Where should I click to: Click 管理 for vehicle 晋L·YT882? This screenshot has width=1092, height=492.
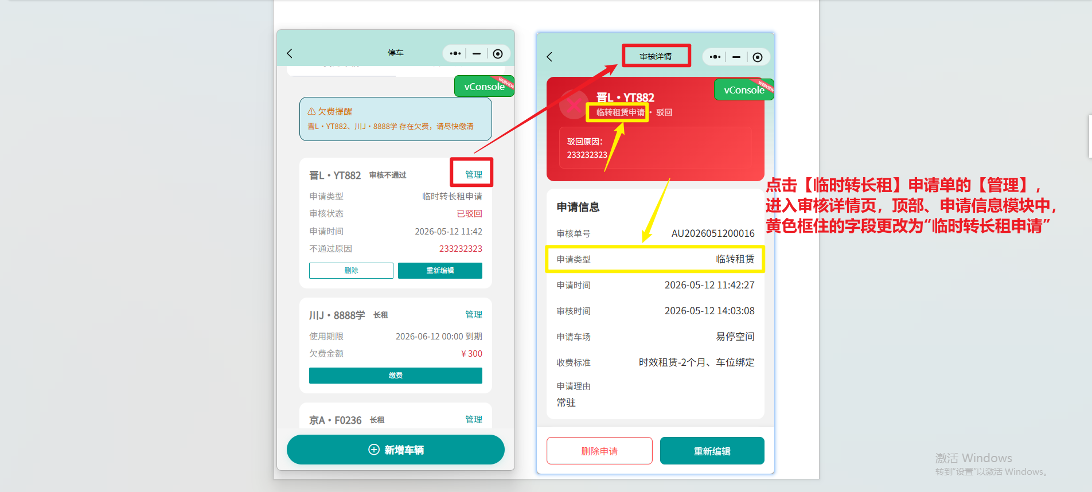[x=474, y=174]
